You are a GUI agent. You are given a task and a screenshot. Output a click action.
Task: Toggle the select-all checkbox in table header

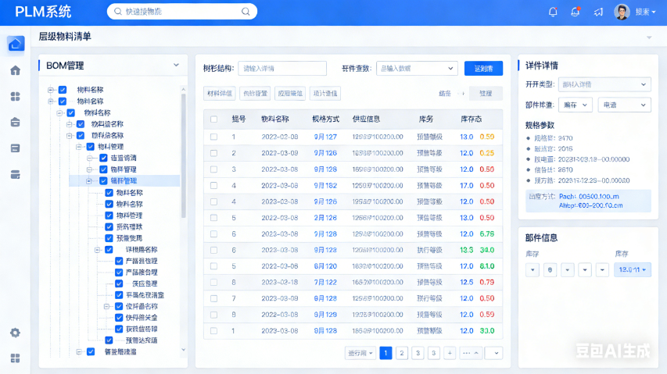(214, 119)
